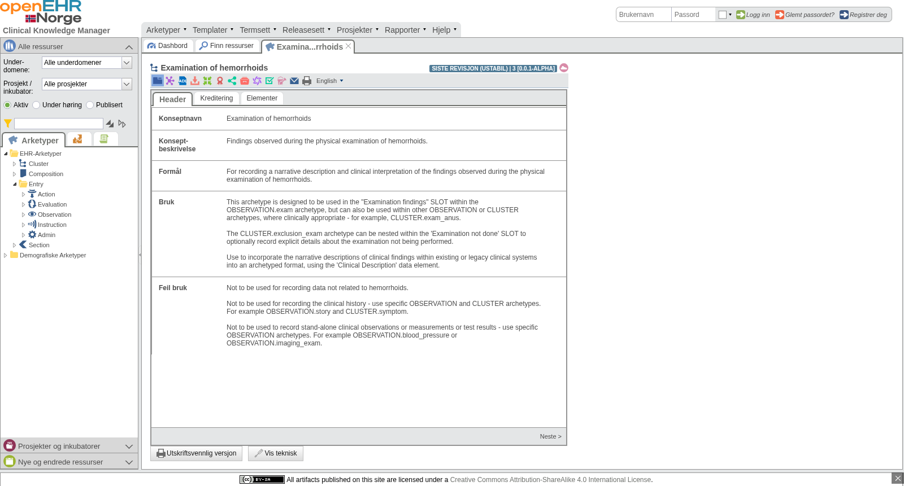Expand the Cluster tree node

[15, 164]
